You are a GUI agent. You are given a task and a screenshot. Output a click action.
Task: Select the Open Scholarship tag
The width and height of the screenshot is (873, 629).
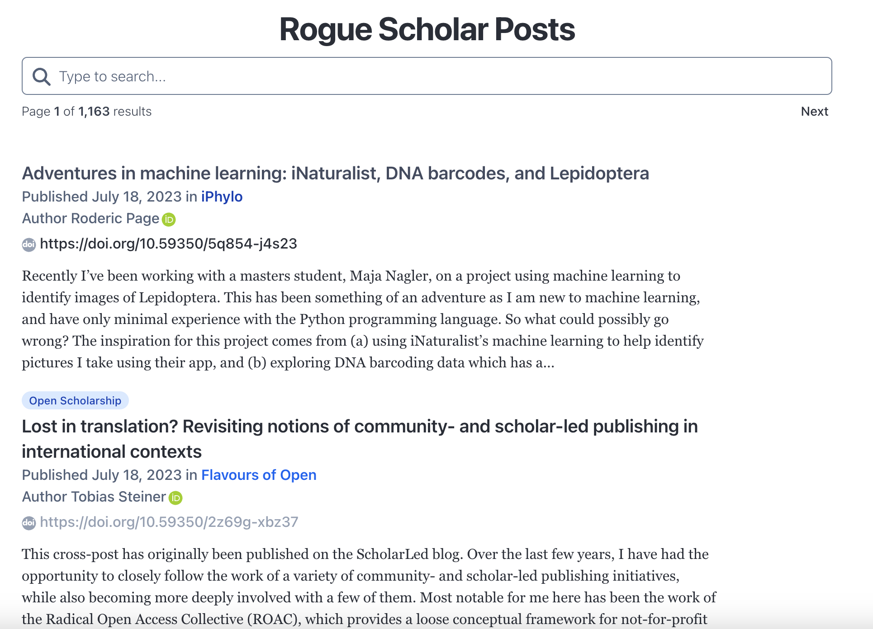click(x=75, y=401)
